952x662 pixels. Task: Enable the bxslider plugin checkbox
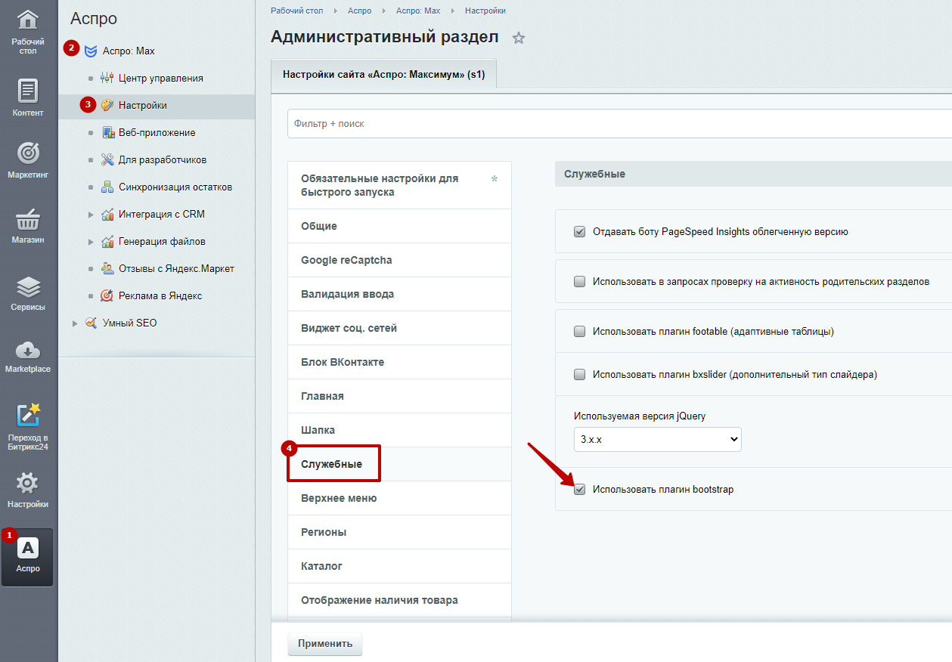tap(580, 374)
